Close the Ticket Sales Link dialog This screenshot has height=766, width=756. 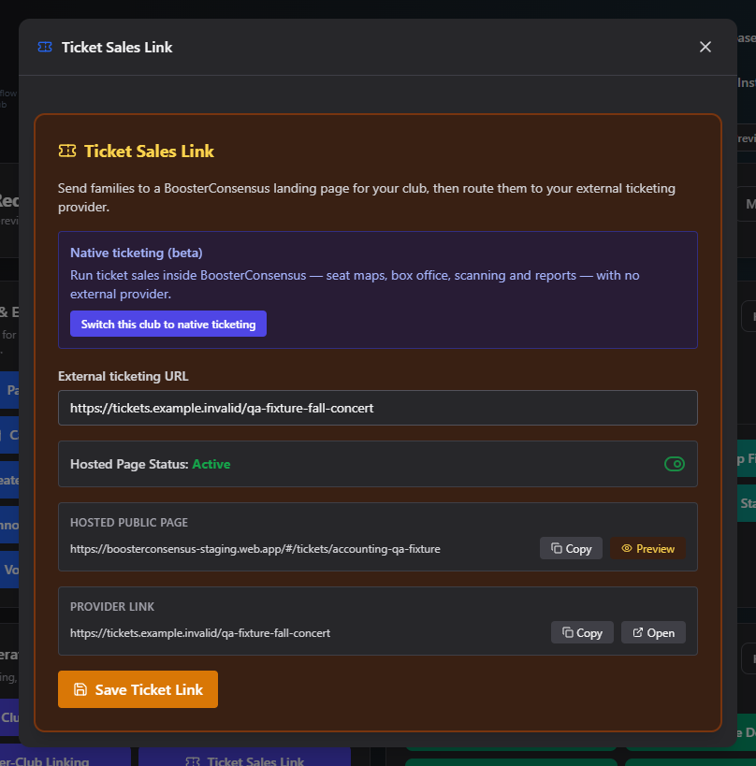coord(705,47)
